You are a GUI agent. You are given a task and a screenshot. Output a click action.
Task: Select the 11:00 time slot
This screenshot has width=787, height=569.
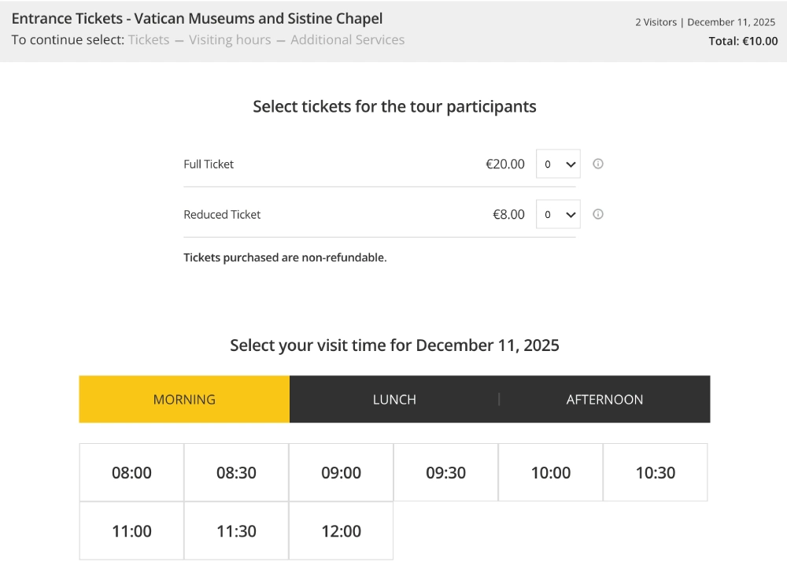click(x=131, y=530)
